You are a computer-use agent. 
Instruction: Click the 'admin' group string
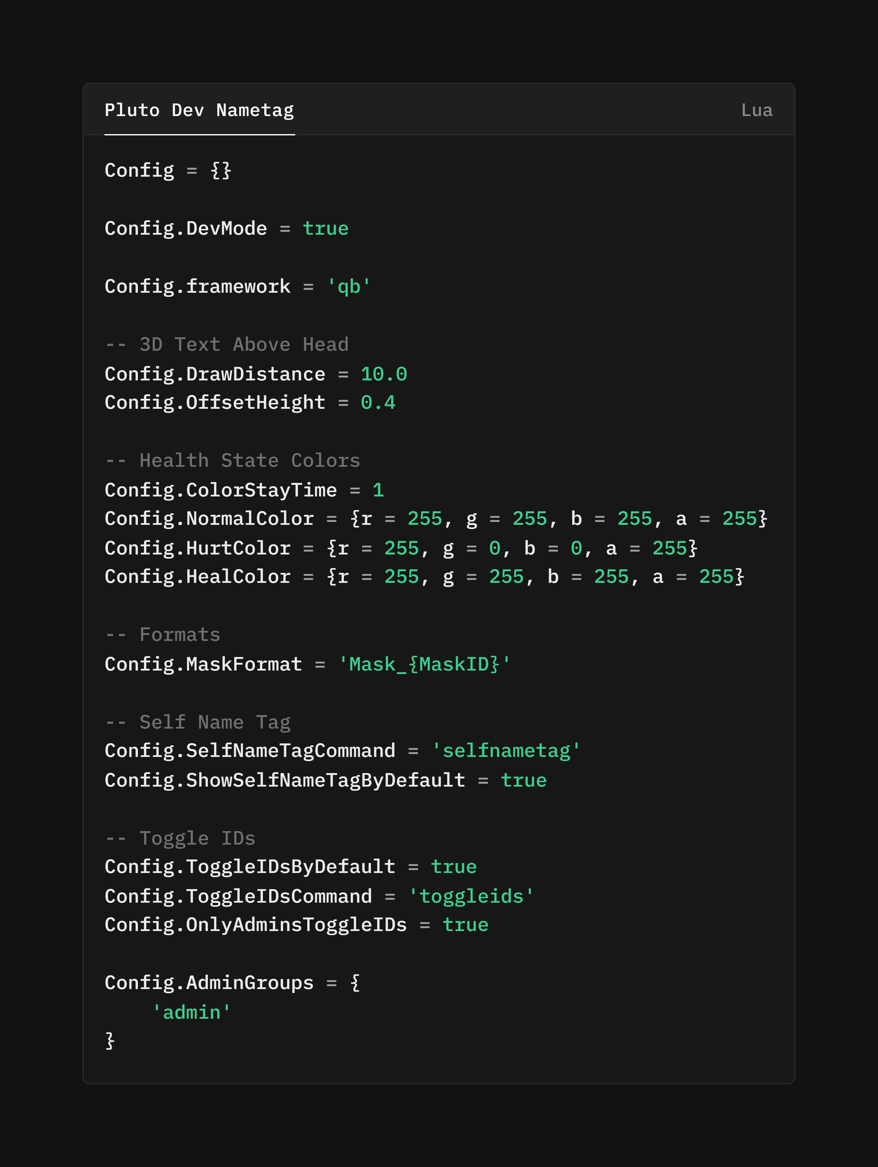[191, 1012]
